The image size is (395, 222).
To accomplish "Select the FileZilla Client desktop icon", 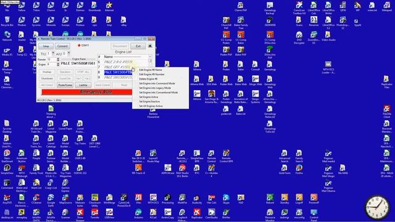I will [387, 112].
